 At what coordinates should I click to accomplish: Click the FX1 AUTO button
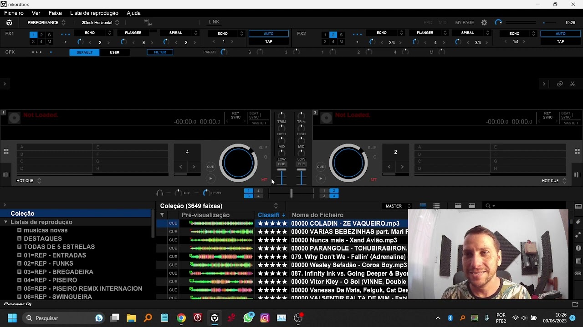269,34
